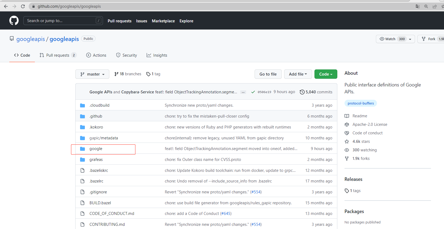Open the Code of conduct link
444x229 pixels.
point(367,133)
